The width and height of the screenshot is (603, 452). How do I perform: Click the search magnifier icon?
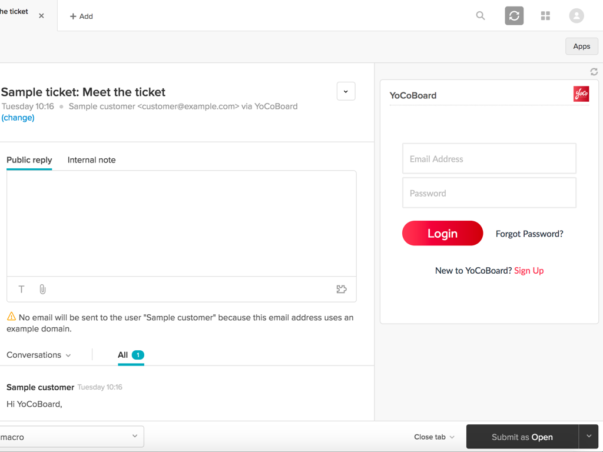coord(481,16)
